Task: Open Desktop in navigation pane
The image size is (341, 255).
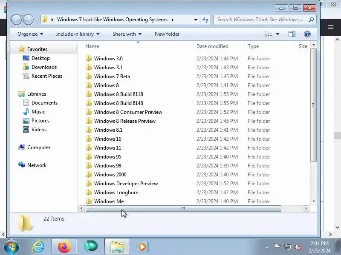Action: coord(40,58)
